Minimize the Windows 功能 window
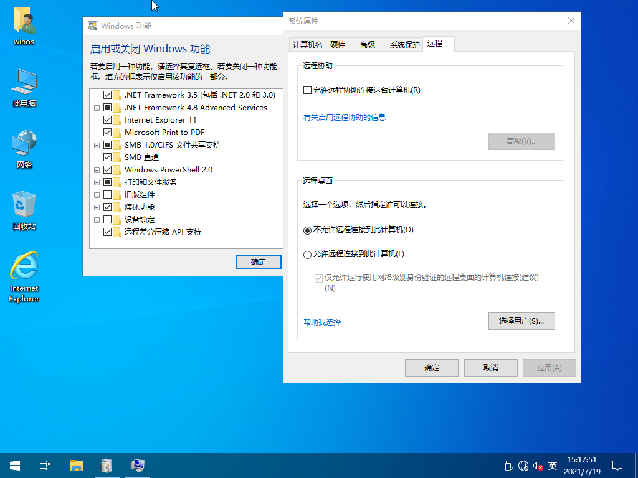This screenshot has width=638, height=478. pyautogui.click(x=269, y=26)
